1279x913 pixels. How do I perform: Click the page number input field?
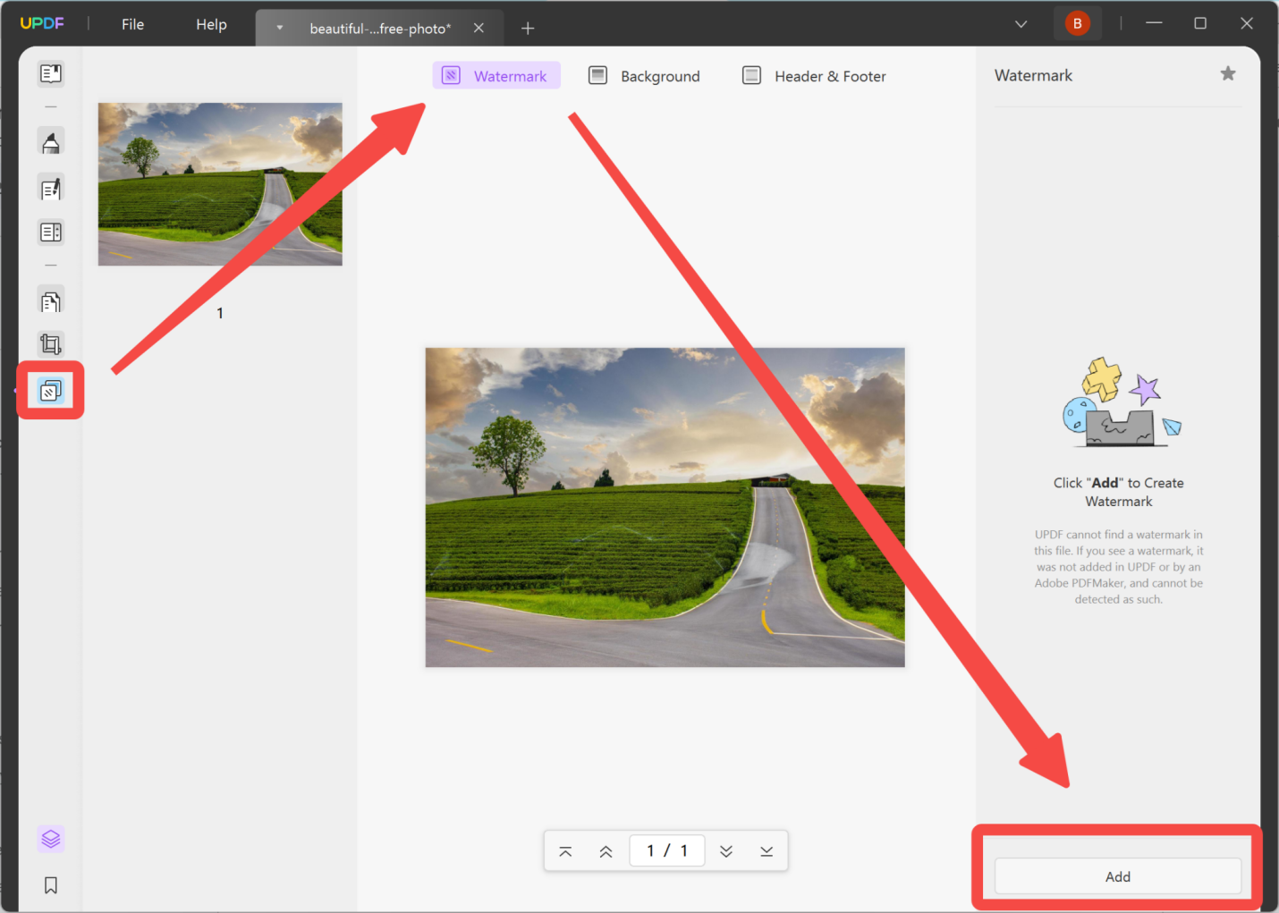pyautogui.click(x=667, y=850)
